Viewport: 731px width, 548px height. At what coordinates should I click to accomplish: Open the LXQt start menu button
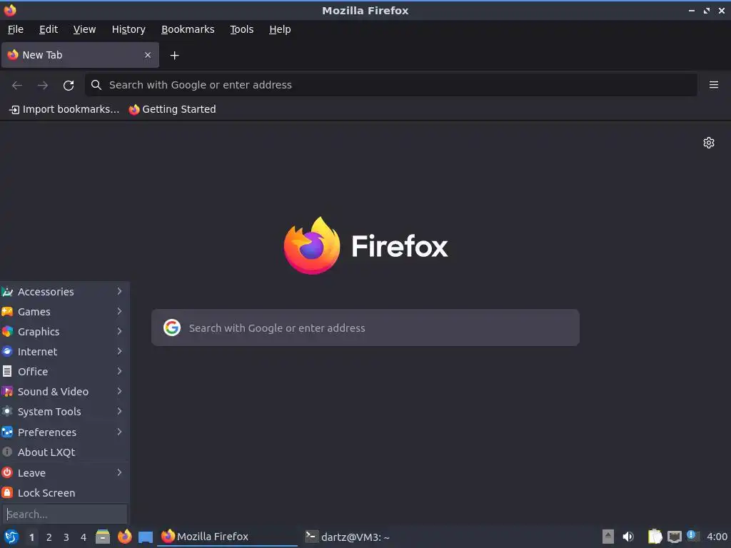point(11,537)
